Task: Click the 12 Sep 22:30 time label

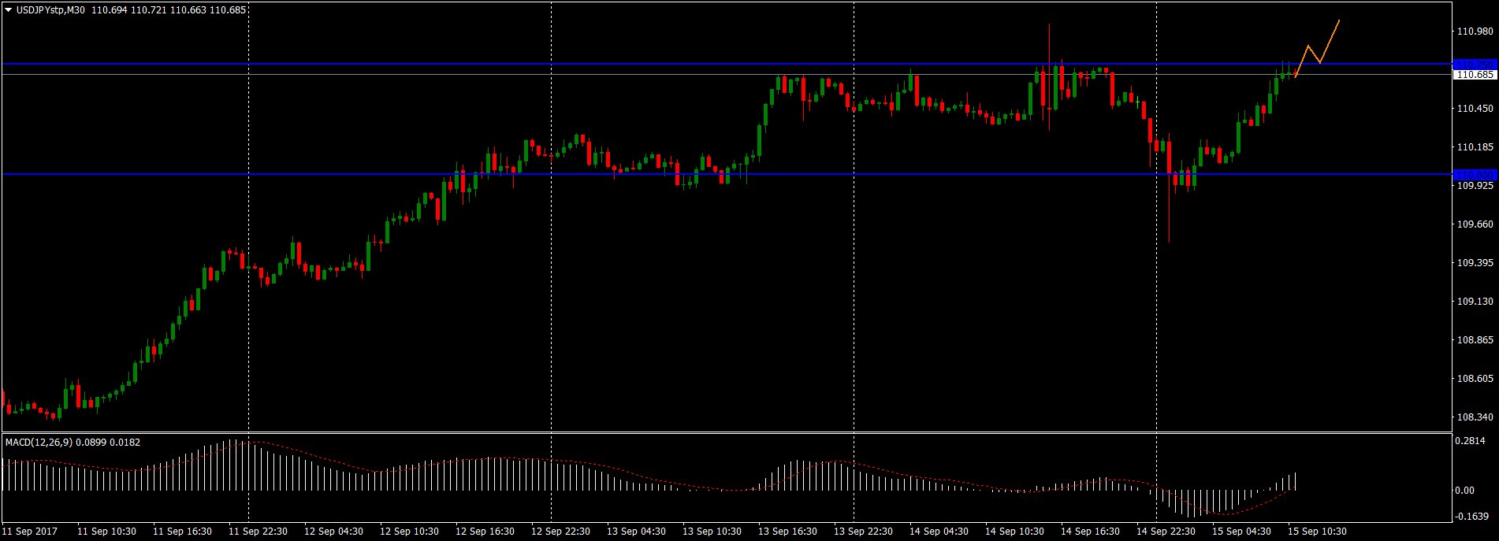Action: (560, 532)
